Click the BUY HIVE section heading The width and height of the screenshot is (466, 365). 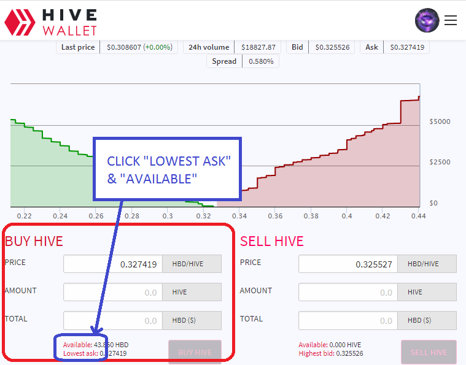click(x=34, y=241)
